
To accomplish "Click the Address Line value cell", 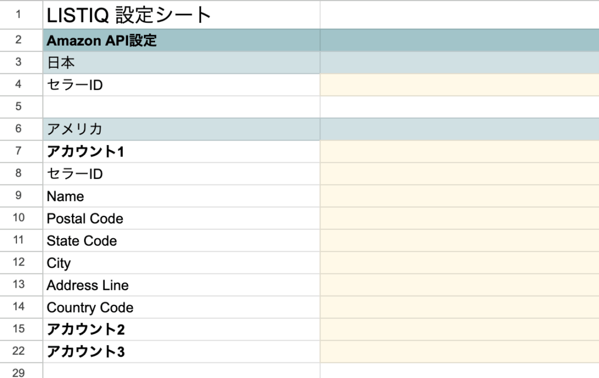I will tap(460, 285).
